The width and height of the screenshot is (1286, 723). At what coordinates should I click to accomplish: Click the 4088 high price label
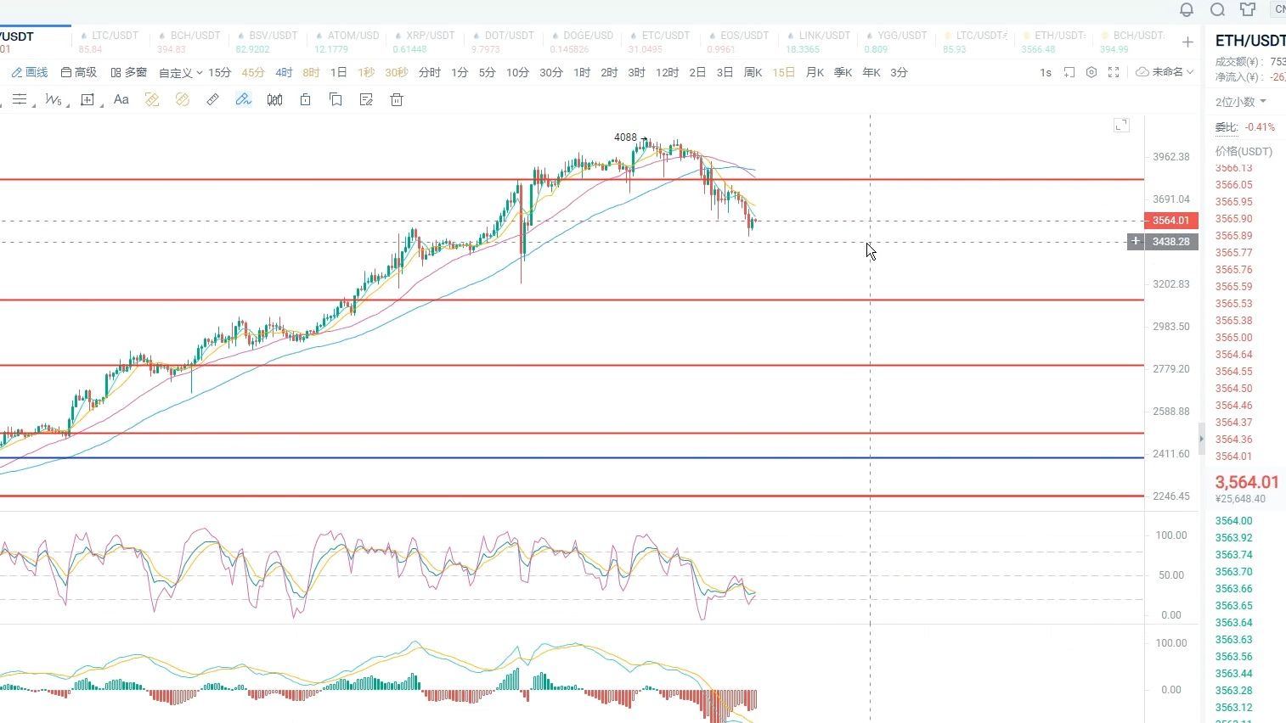(625, 137)
